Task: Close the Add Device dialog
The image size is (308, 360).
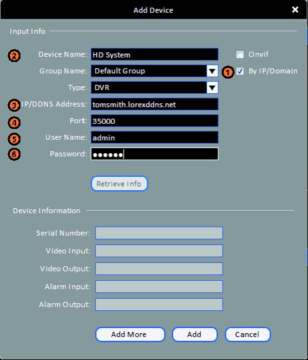Action: (x=295, y=10)
